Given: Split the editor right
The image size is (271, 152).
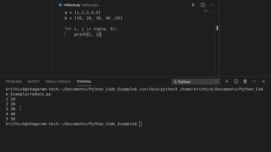Looking at the screenshot, I should click(203, 5).
